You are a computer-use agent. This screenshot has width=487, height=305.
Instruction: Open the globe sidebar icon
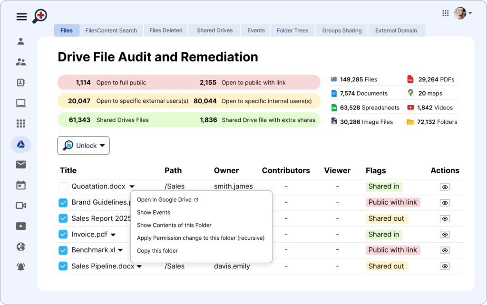[x=21, y=247]
